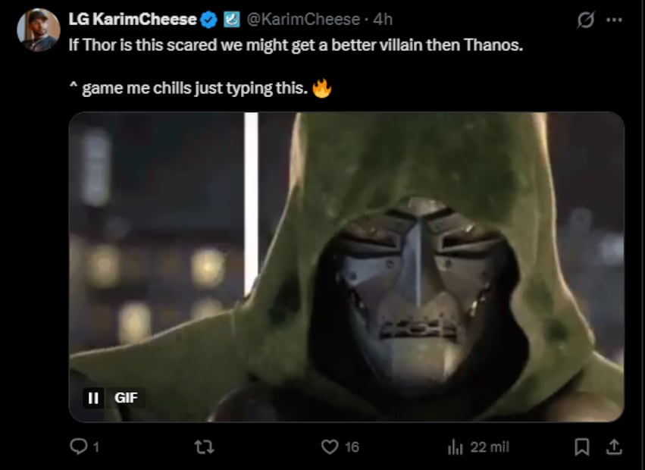Image resolution: width=645 pixels, height=470 pixels.
Task: Reply to the tweet via speech bubble icon
Action: click(x=78, y=447)
